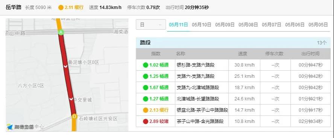Select the 支路九-北津城路路段 row name
This screenshot has width=334, height=138.
[198, 88]
